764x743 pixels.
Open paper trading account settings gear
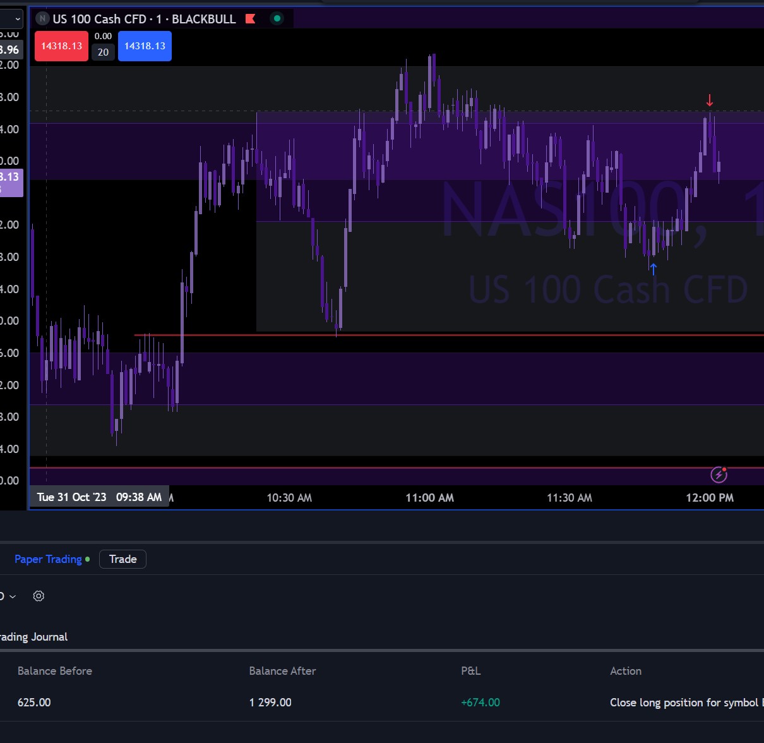pos(39,596)
